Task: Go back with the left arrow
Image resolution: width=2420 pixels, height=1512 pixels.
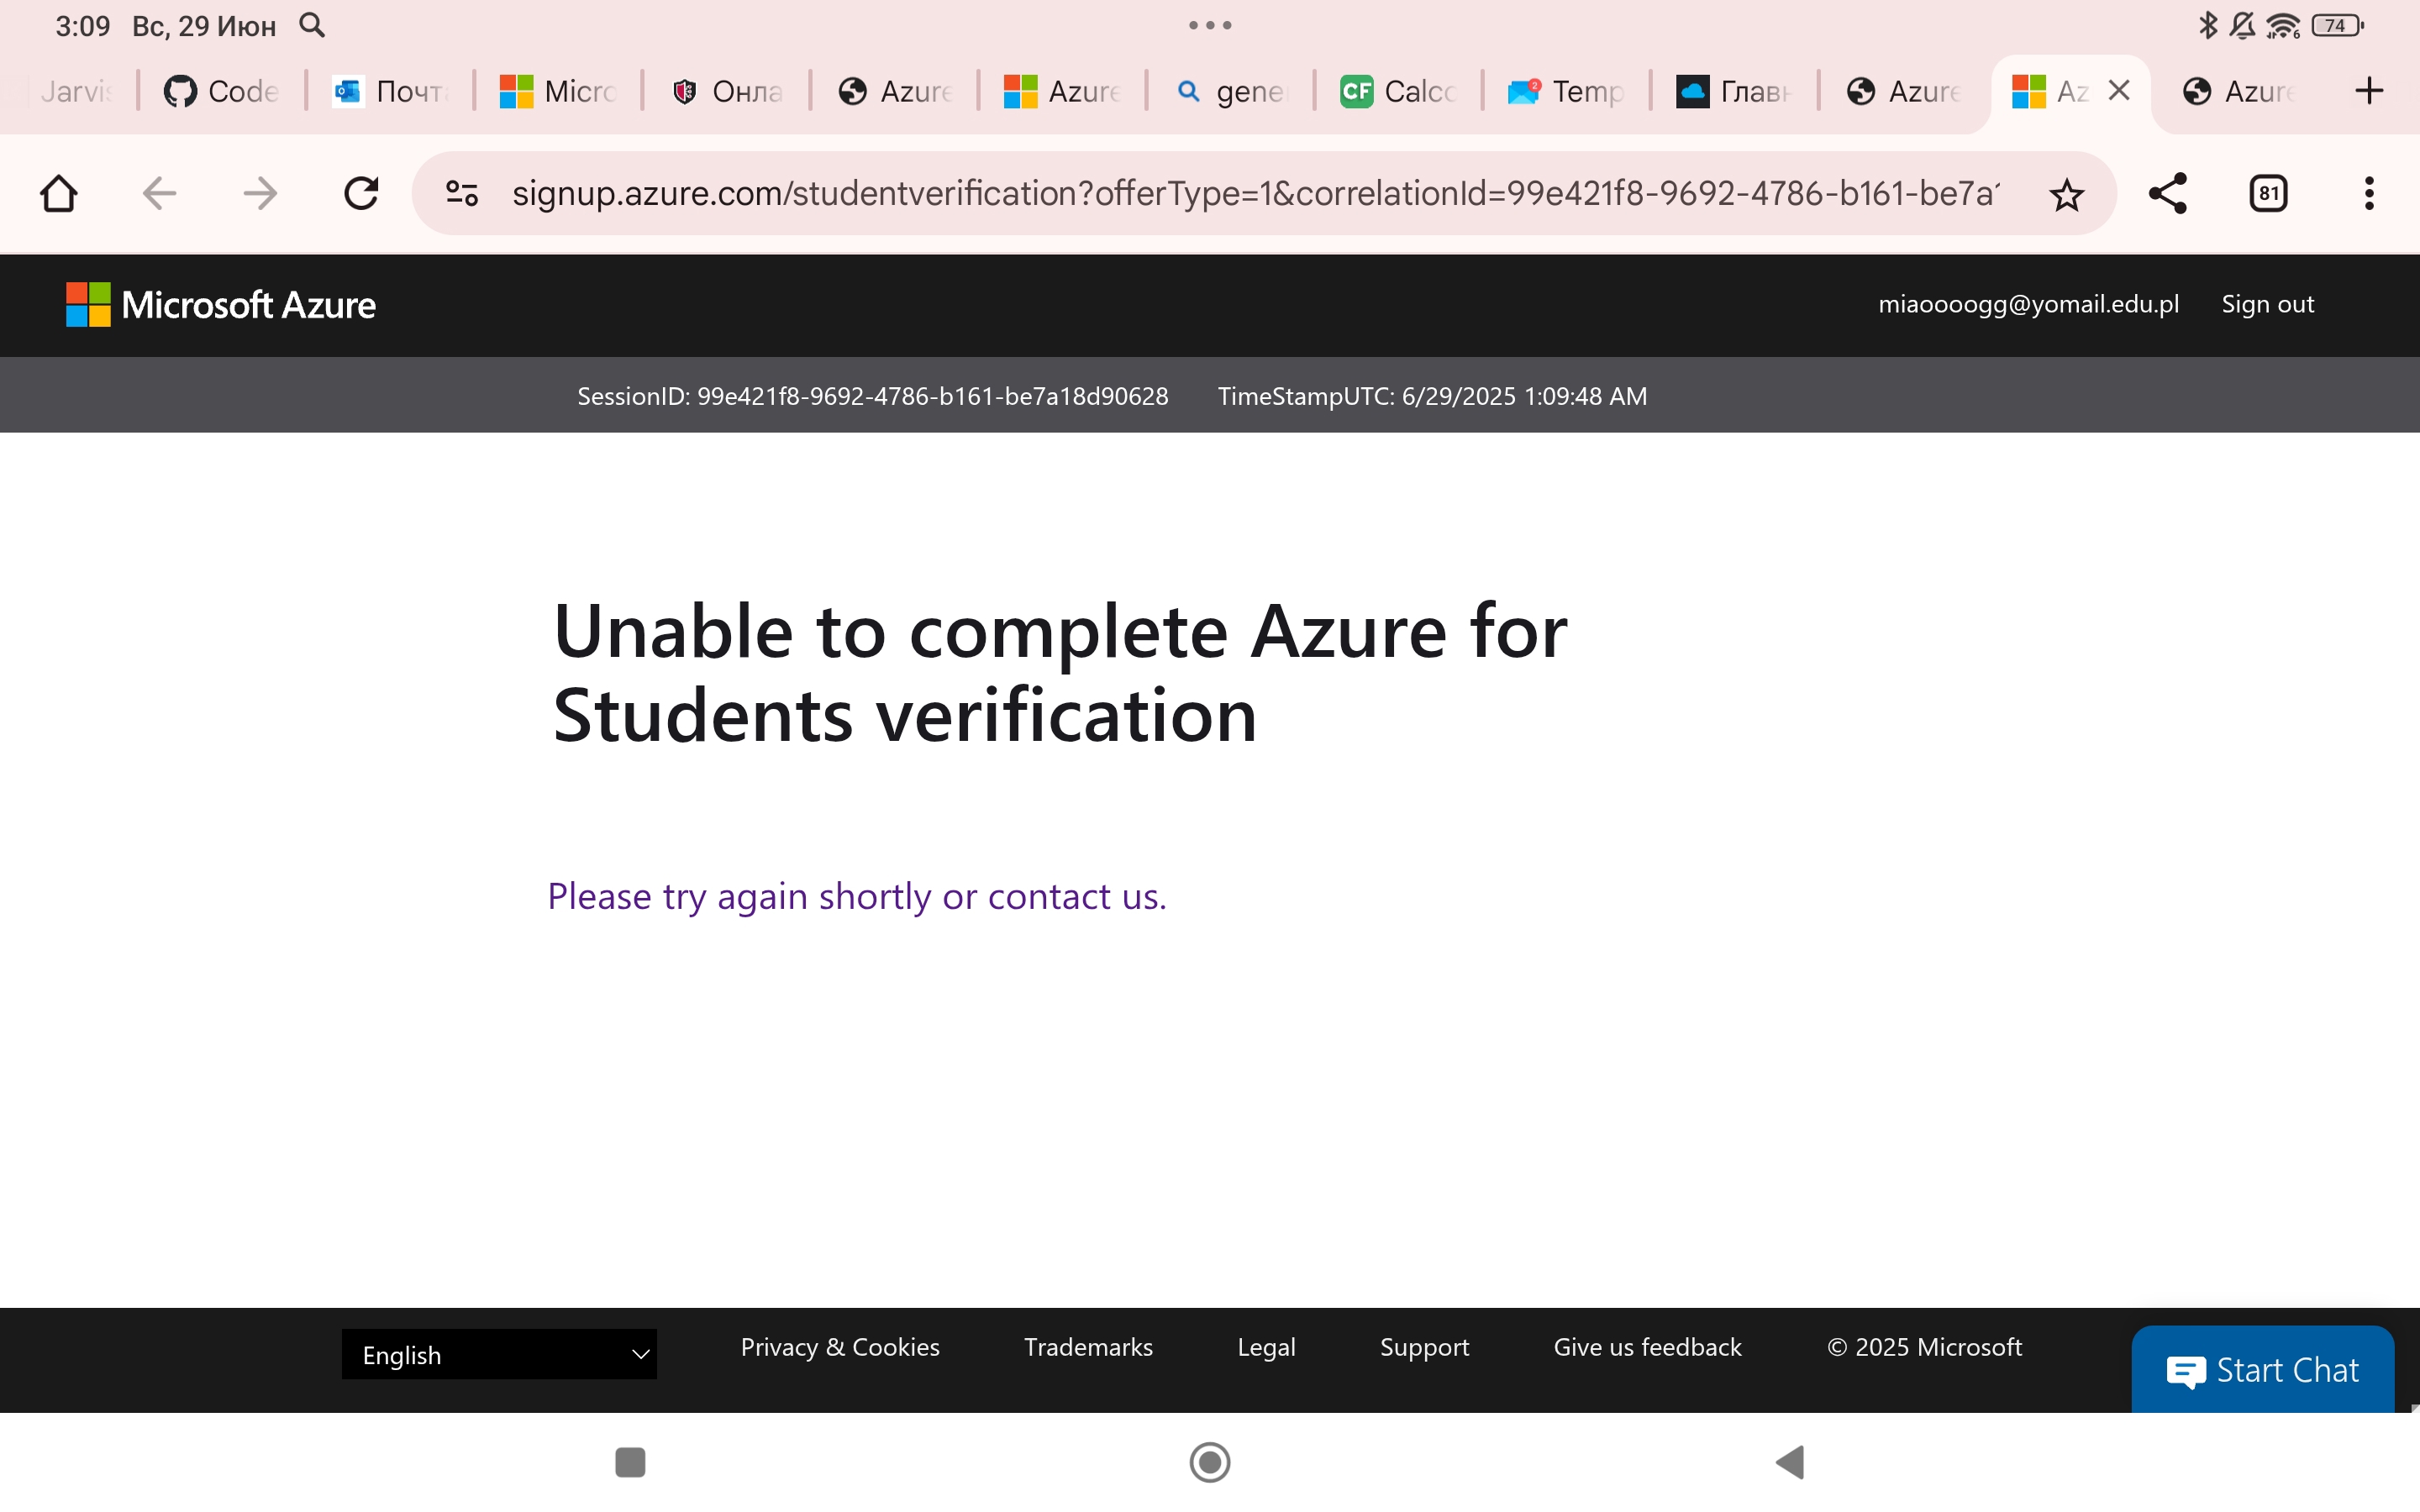Action: [159, 193]
